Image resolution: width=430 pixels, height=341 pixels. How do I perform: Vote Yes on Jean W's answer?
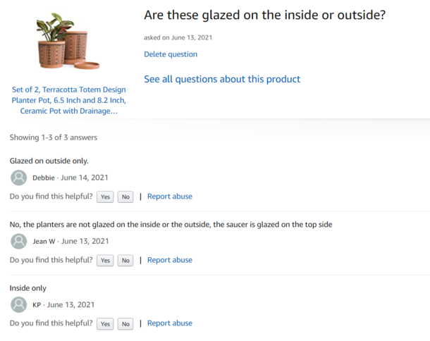point(105,261)
